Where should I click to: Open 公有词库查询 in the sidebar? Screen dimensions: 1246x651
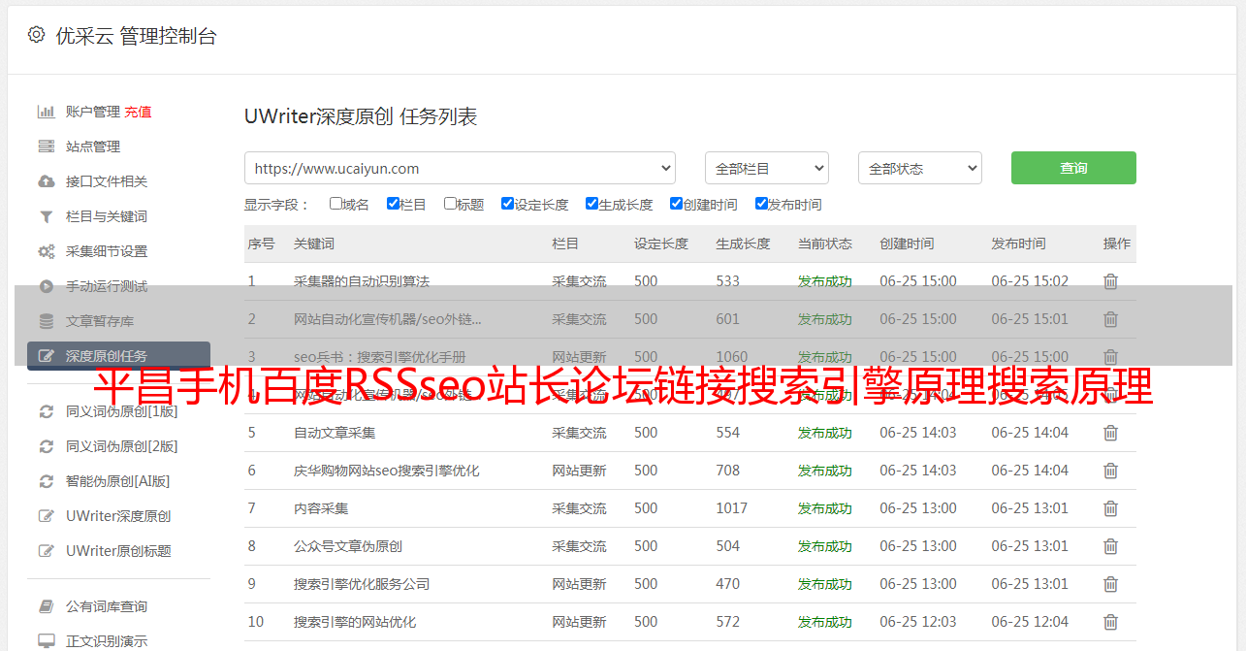[107, 606]
